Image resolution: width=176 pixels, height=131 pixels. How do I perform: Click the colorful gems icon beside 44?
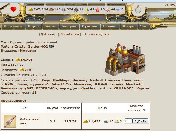point(108,9)
